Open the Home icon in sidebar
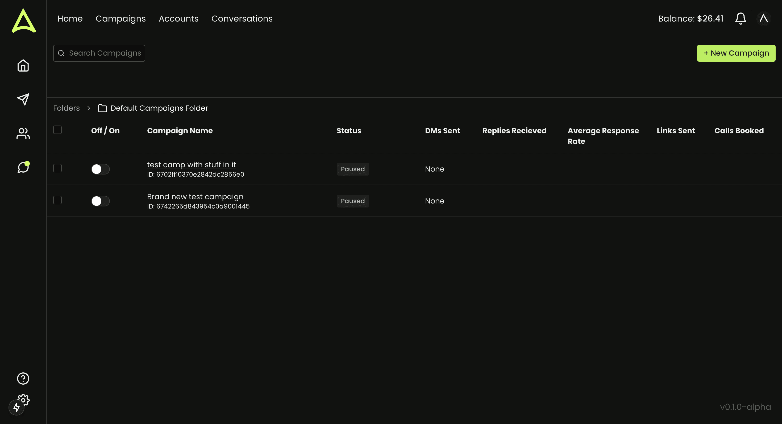The image size is (782, 424). 23,65
